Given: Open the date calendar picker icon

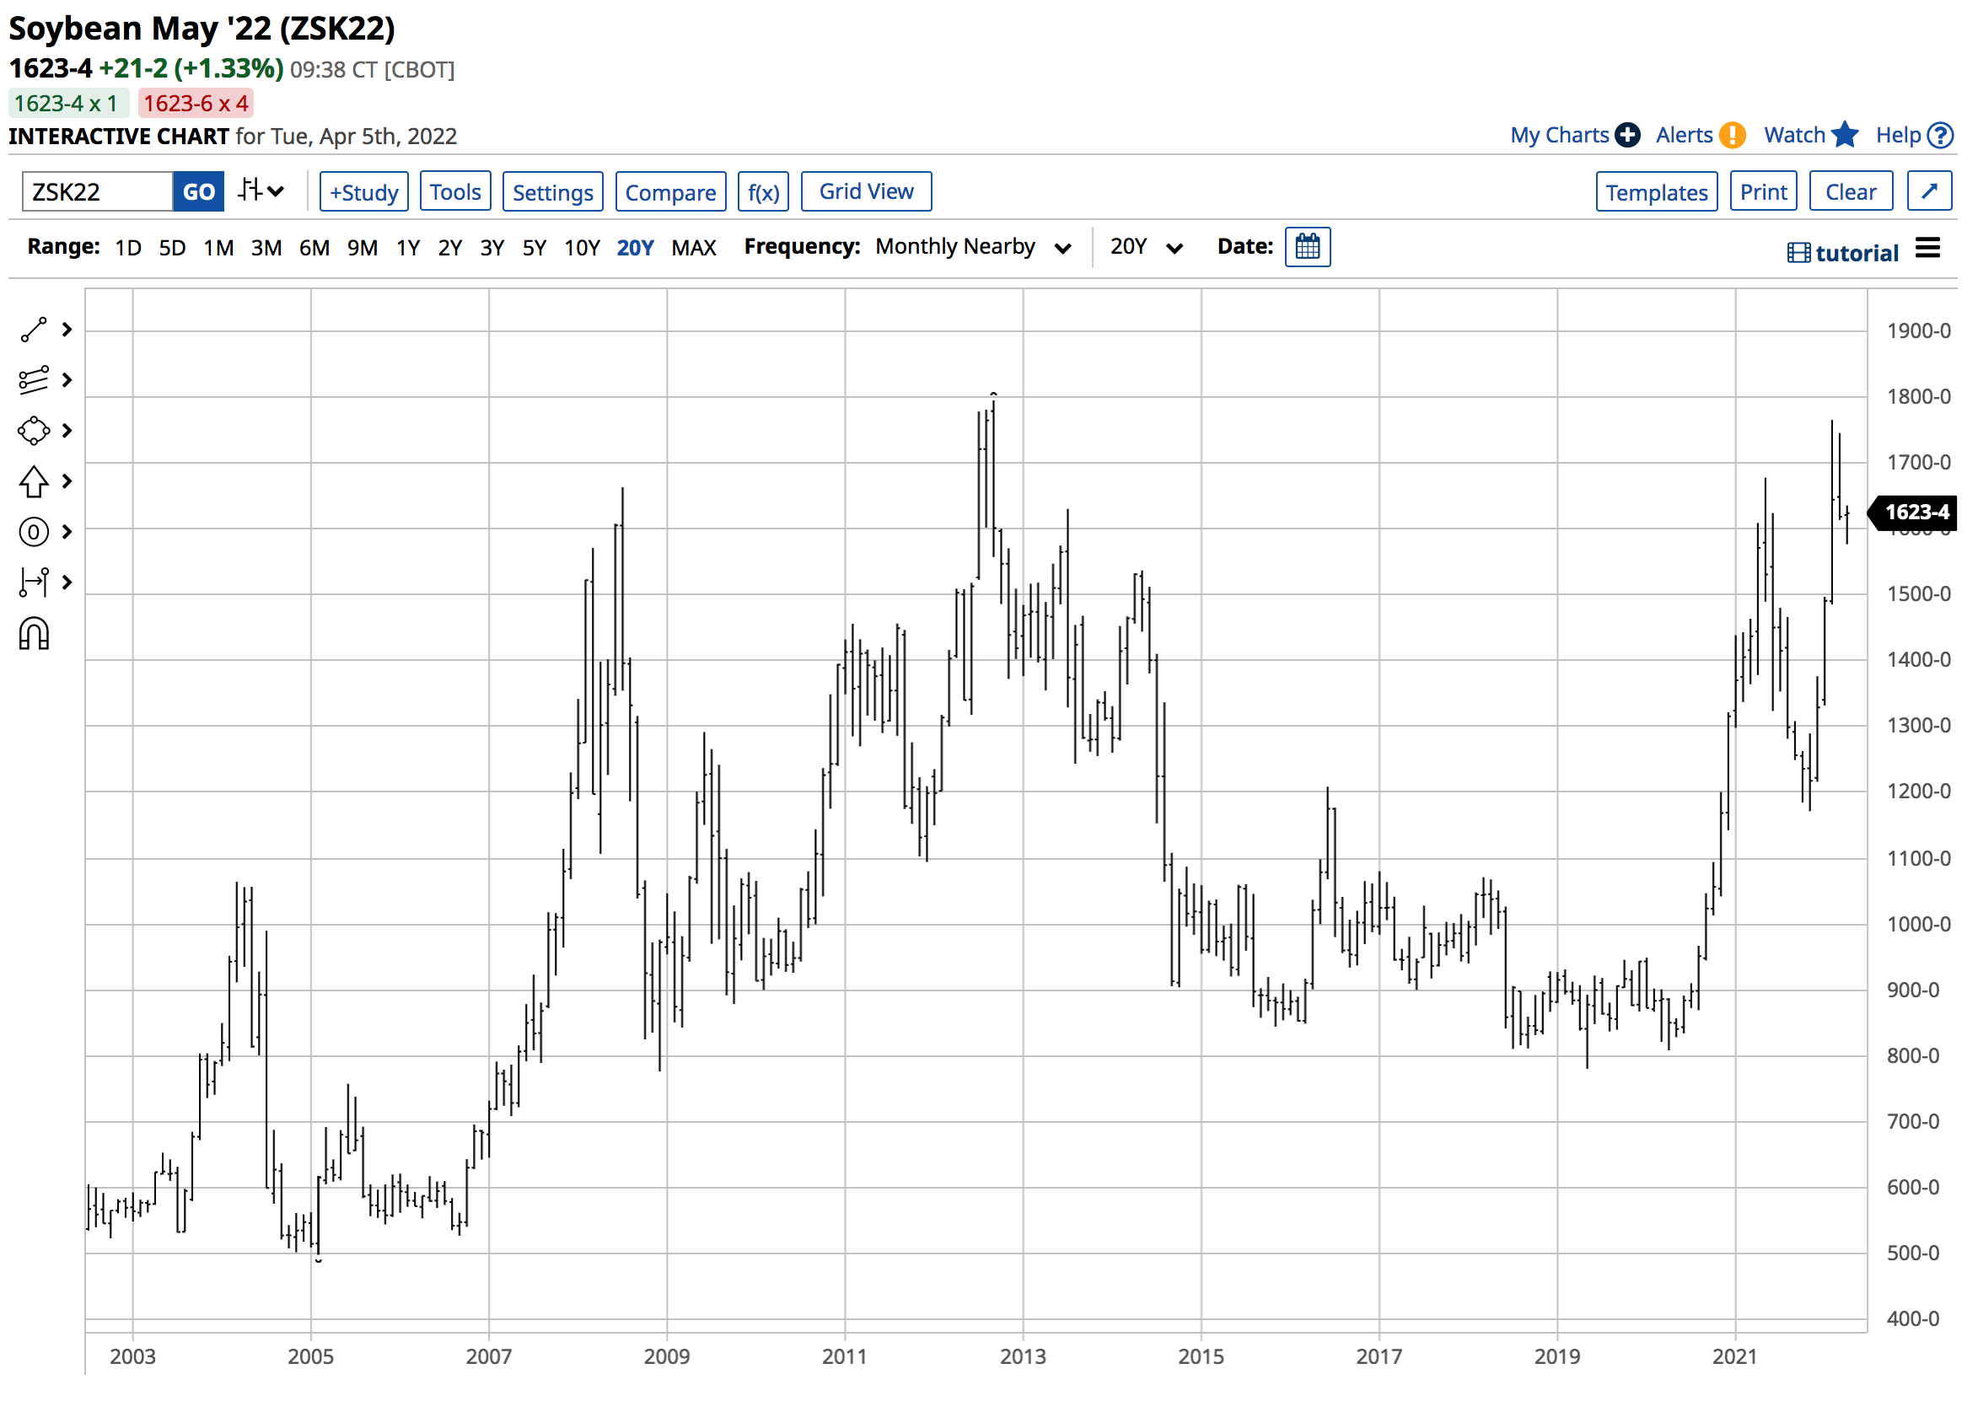Looking at the screenshot, I should (1307, 248).
